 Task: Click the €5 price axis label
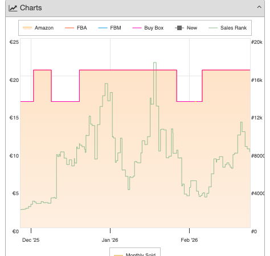click(x=15, y=193)
